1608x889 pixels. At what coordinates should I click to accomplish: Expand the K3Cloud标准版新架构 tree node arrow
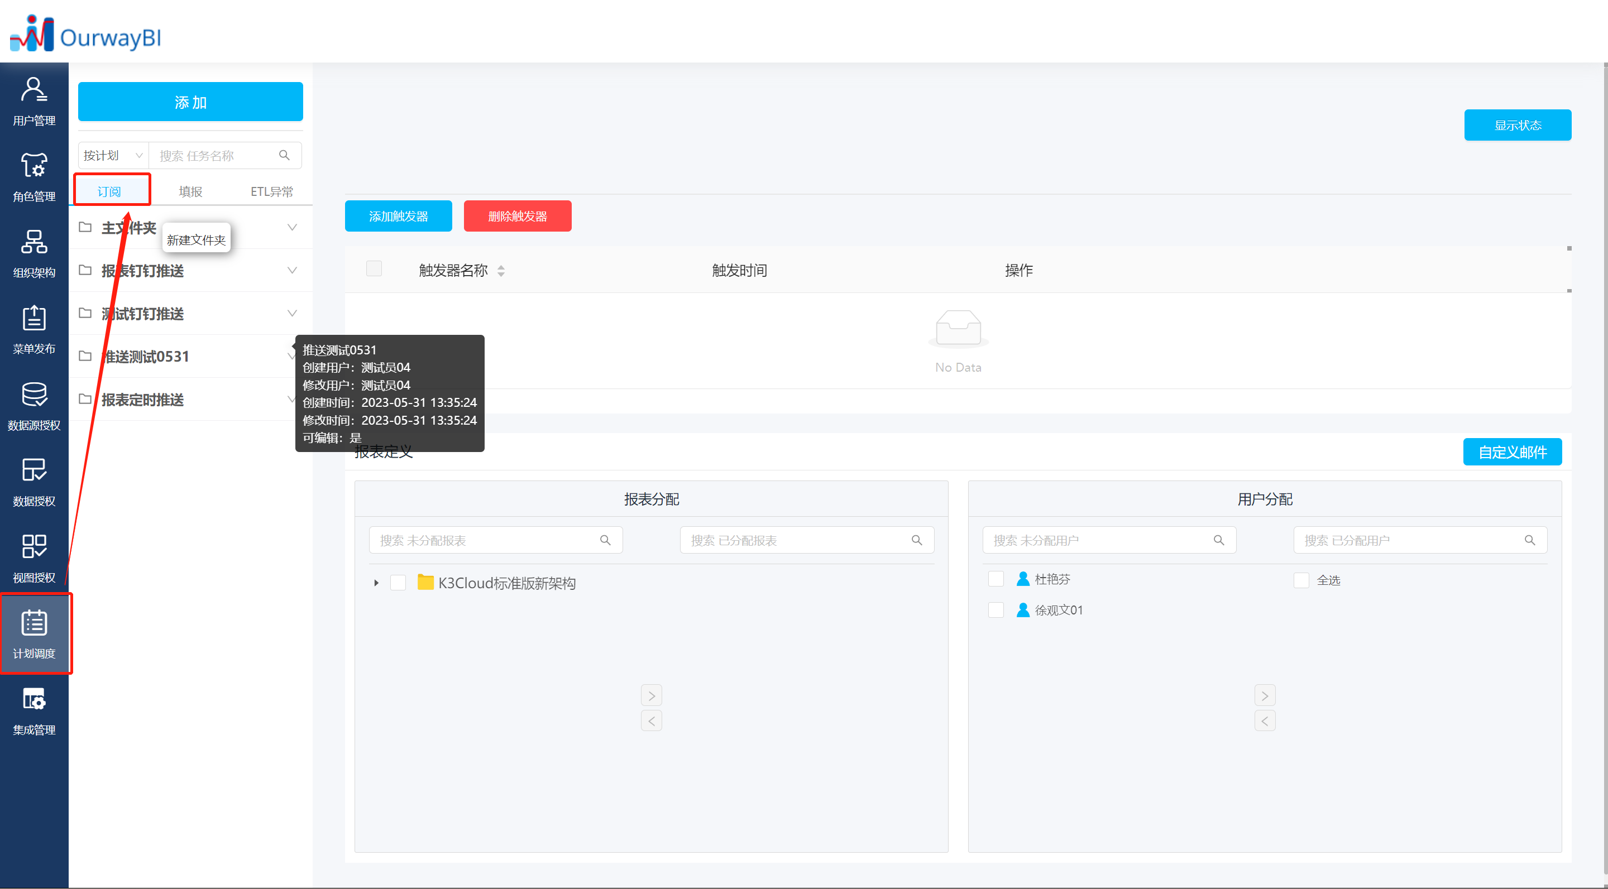pyautogui.click(x=376, y=583)
